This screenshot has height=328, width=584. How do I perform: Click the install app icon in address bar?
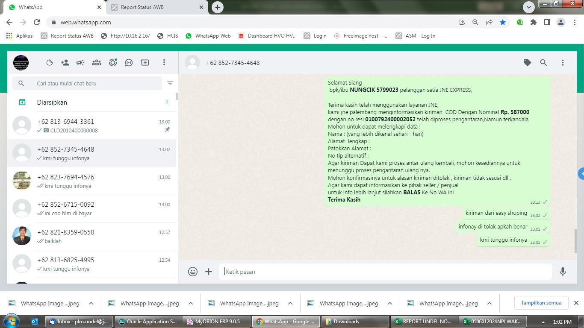click(x=462, y=22)
